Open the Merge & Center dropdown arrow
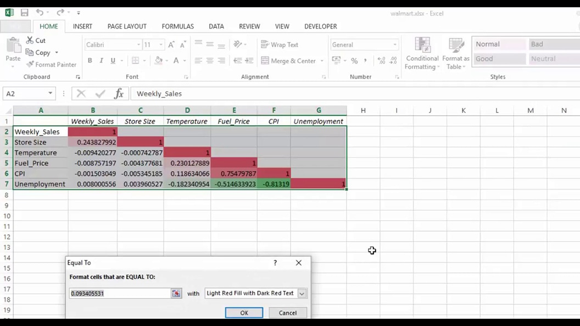The width and height of the screenshot is (580, 326). coord(321,60)
